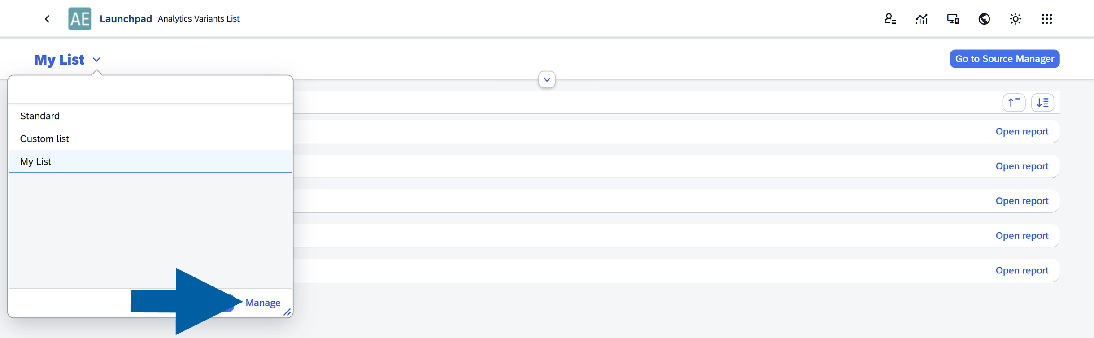Click the theme brightness icon
1094x338 pixels.
coord(1016,18)
